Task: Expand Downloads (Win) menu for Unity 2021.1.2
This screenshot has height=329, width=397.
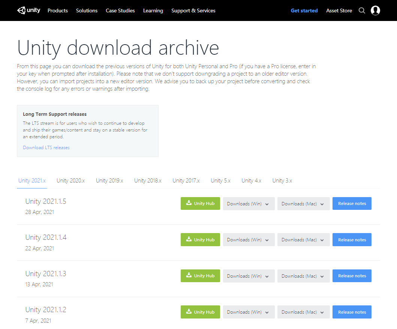Action: (249, 312)
